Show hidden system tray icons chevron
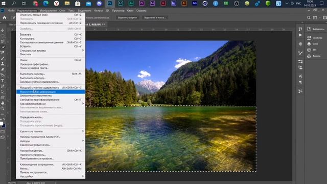327x184 pixels. click(287, 4)
